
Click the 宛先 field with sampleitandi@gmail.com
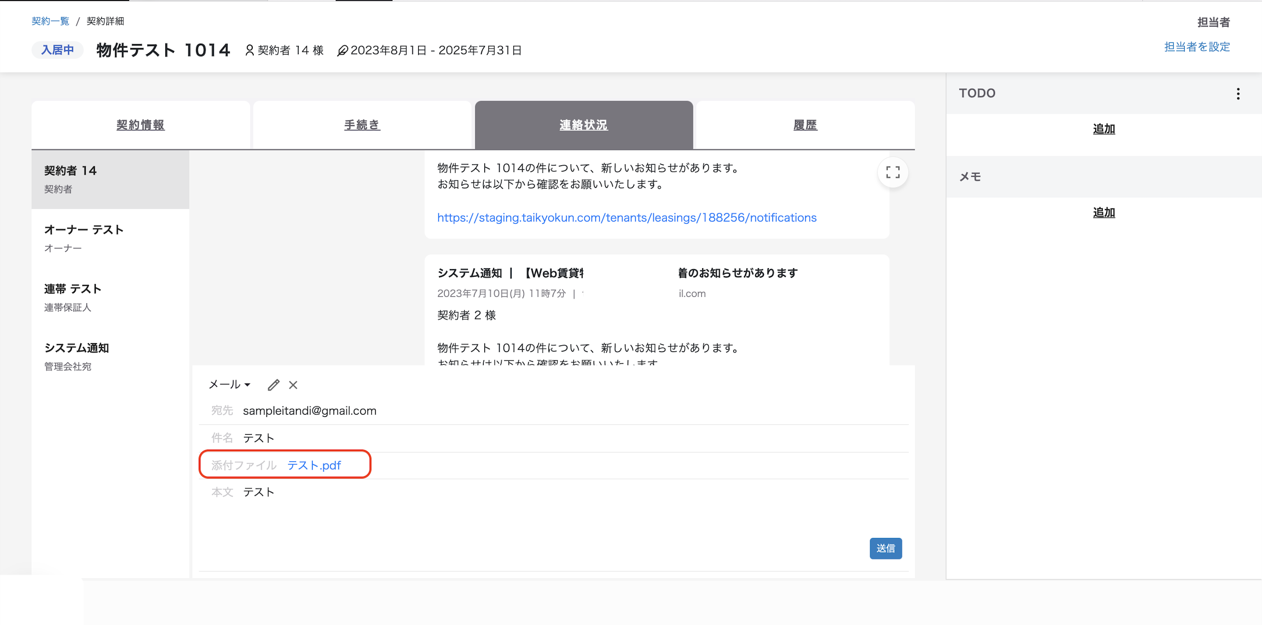click(554, 411)
